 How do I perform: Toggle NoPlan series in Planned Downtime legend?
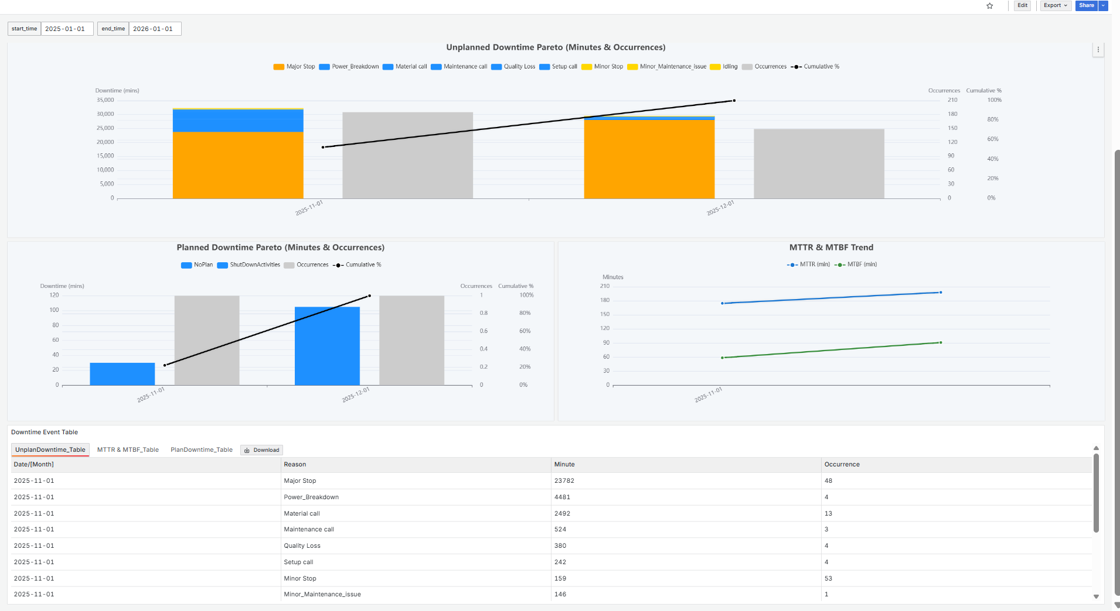197,265
